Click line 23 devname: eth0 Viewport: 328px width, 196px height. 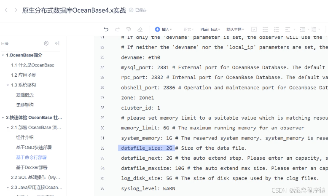tap(140, 57)
